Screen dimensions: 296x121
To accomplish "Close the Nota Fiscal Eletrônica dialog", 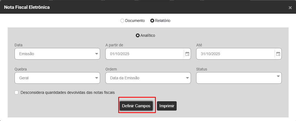I will pyautogui.click(x=290, y=8).
